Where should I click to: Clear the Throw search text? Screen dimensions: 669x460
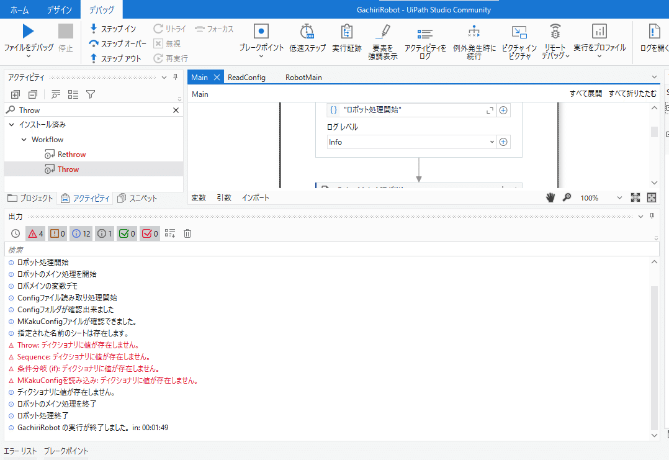176,110
